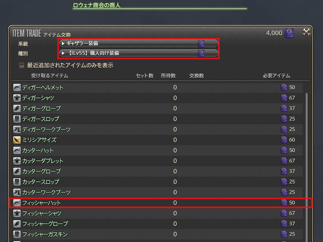Click the カッターワークブーツ boots icon
The image size is (323, 242).
click(17, 192)
